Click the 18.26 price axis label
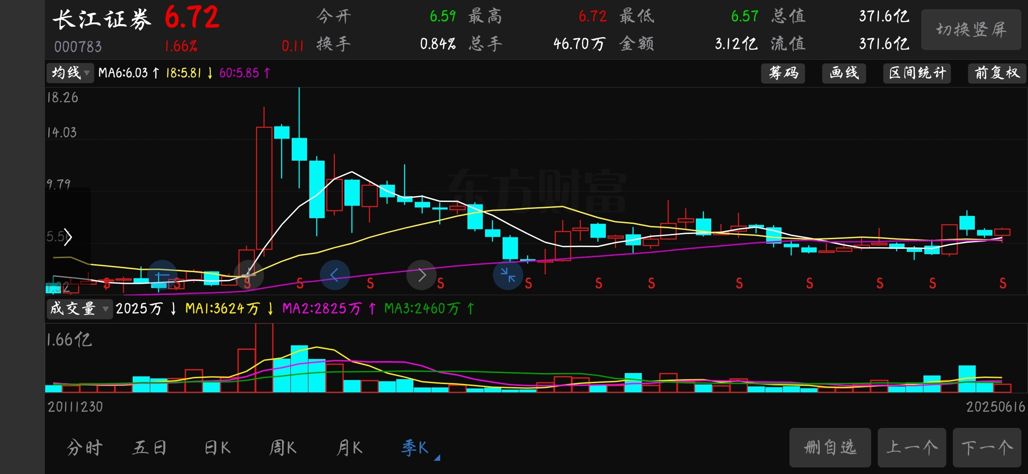Viewport: 1028px width, 474px height. [x=62, y=97]
